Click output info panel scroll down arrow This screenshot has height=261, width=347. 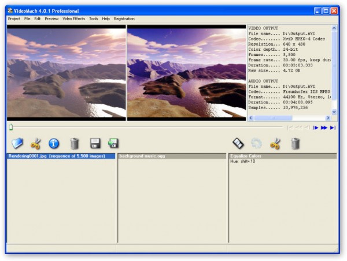pyautogui.click(x=334, y=112)
